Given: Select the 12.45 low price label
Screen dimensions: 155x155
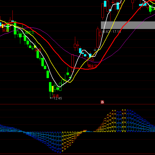Looking at the screenshot, I should (x=56, y=98).
